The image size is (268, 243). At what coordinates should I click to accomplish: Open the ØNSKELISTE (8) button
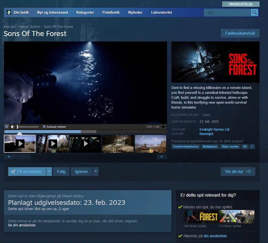(241, 4)
